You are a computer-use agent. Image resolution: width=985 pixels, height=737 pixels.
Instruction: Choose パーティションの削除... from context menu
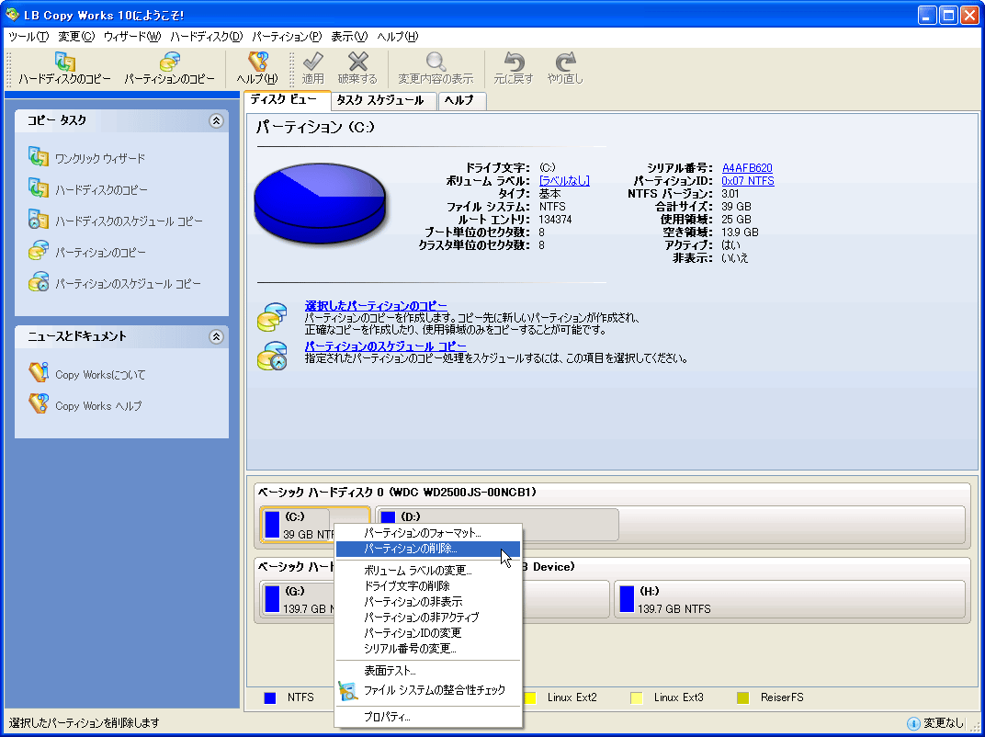click(428, 549)
